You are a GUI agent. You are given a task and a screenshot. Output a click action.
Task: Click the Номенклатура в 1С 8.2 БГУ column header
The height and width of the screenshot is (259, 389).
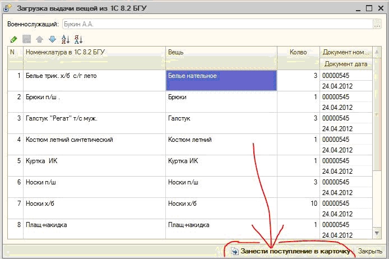tap(94, 52)
